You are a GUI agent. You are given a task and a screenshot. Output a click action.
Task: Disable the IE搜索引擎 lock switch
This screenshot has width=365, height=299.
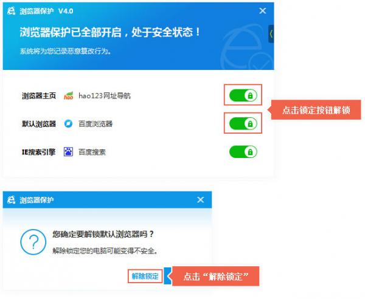[x=243, y=152]
